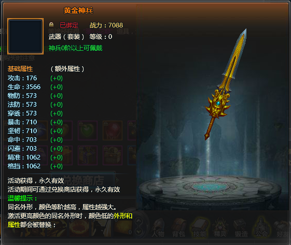Screen dimensions: 291x245
Task: Open the 锻造 forging icon
Action: pos(241,228)
